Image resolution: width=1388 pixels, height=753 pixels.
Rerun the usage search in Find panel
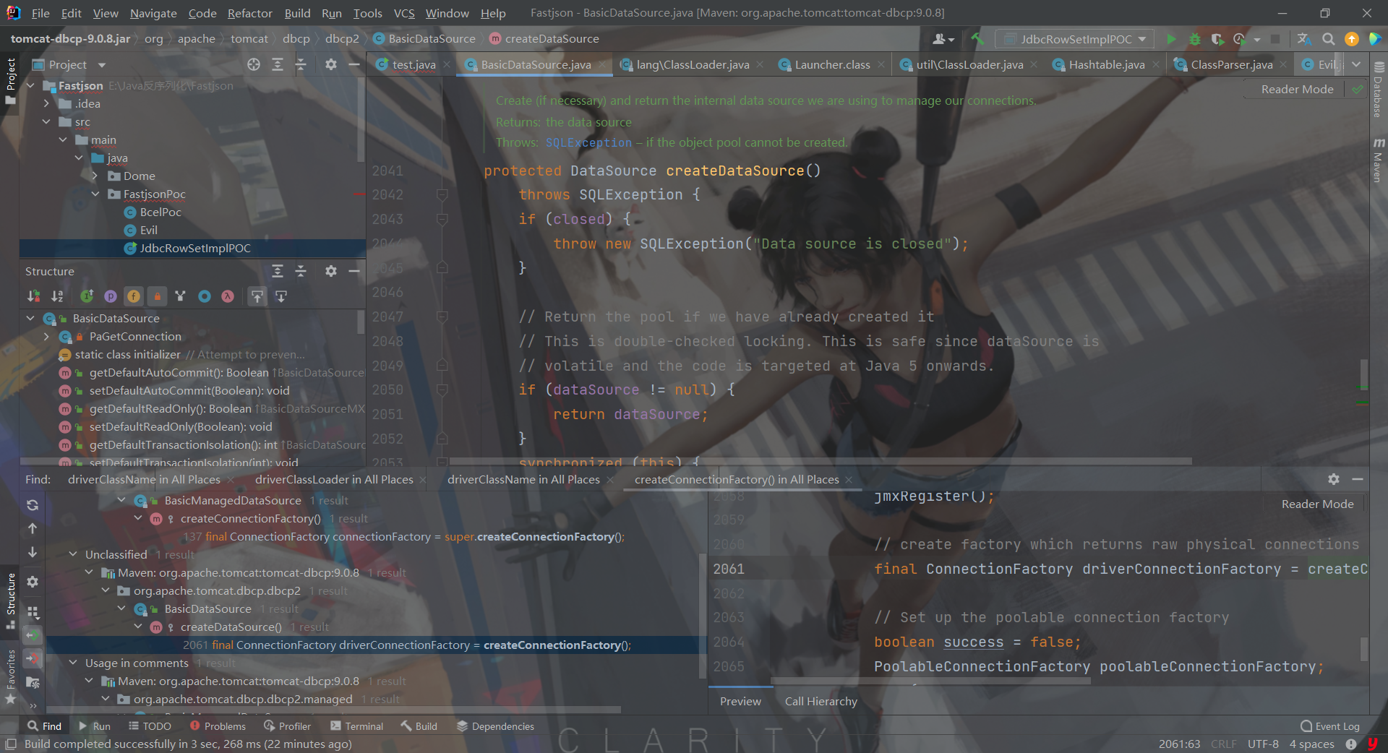[33, 505]
